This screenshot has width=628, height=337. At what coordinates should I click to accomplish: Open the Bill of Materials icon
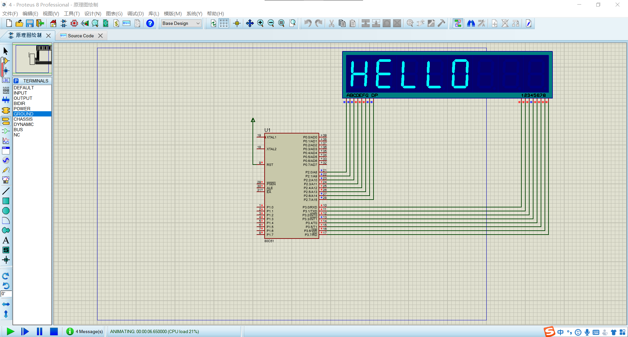pyautogui.click(x=116, y=23)
